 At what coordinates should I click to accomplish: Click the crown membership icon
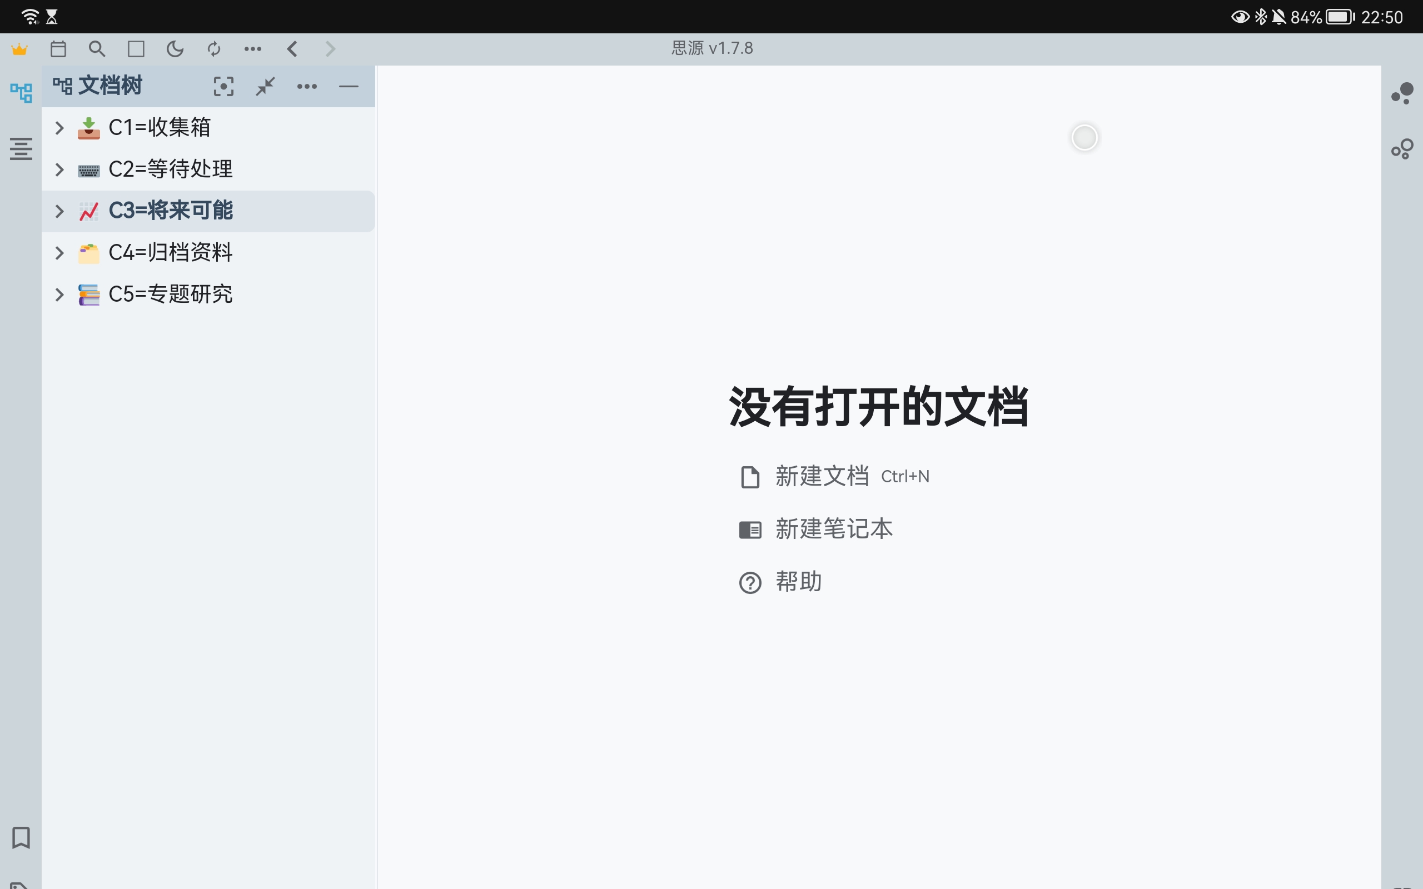(19, 49)
